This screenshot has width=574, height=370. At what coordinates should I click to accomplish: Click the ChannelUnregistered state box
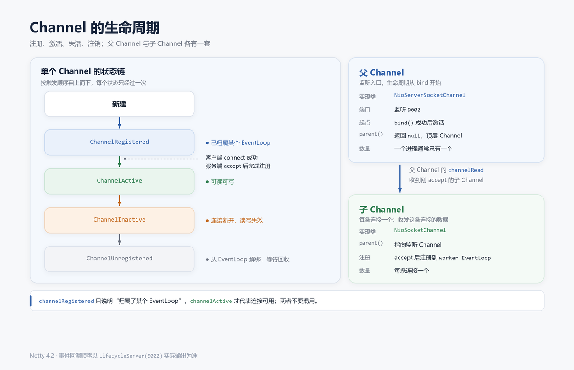(x=119, y=259)
